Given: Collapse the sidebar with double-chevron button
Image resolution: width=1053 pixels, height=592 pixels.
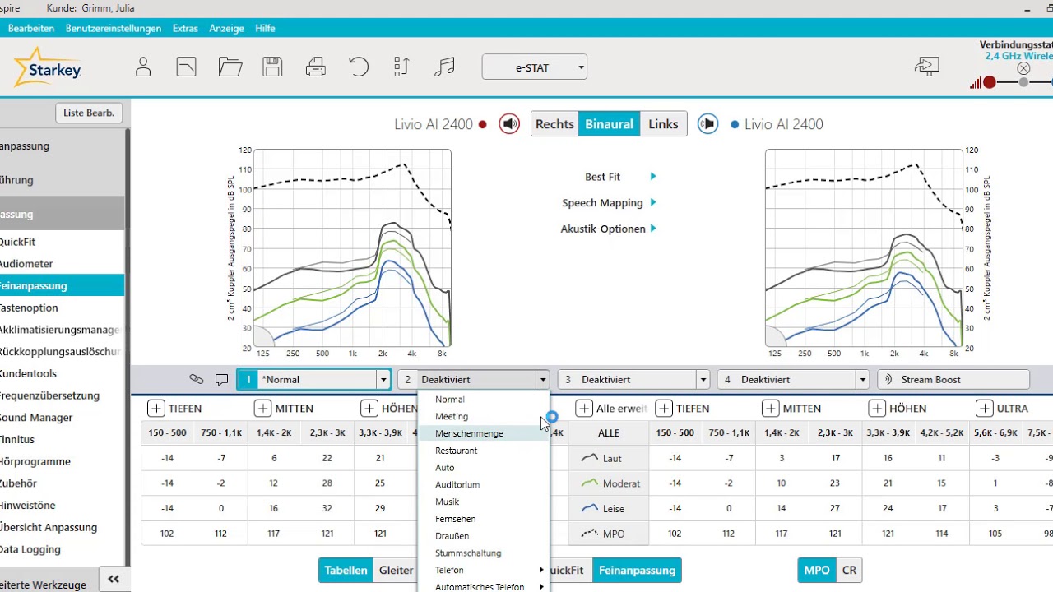Looking at the screenshot, I should coord(114,580).
